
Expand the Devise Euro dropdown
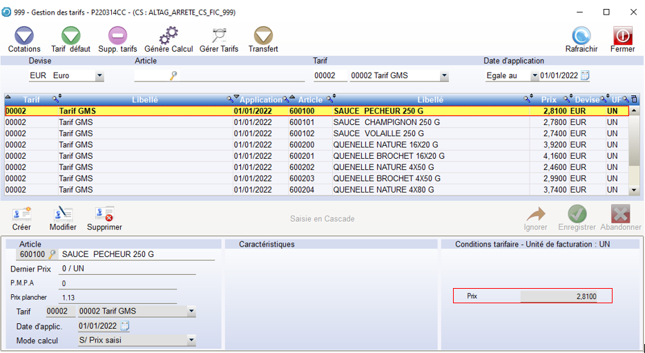tap(99, 76)
